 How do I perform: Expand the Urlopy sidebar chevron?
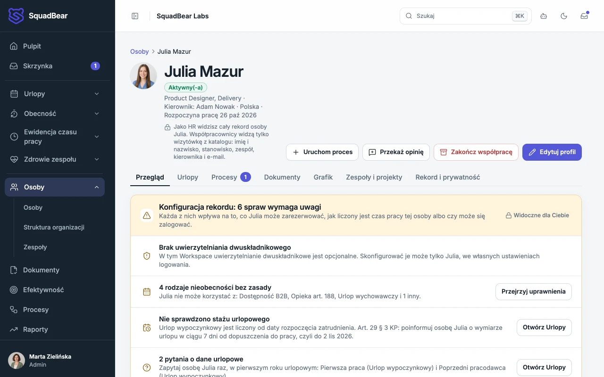(97, 94)
